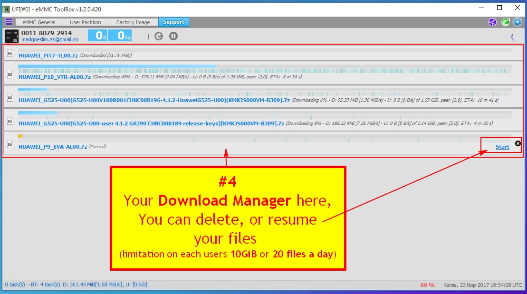Select the G525-U00 CHNC00B189 release-keys file name
The width and height of the screenshot is (527, 294).
pos(151,123)
